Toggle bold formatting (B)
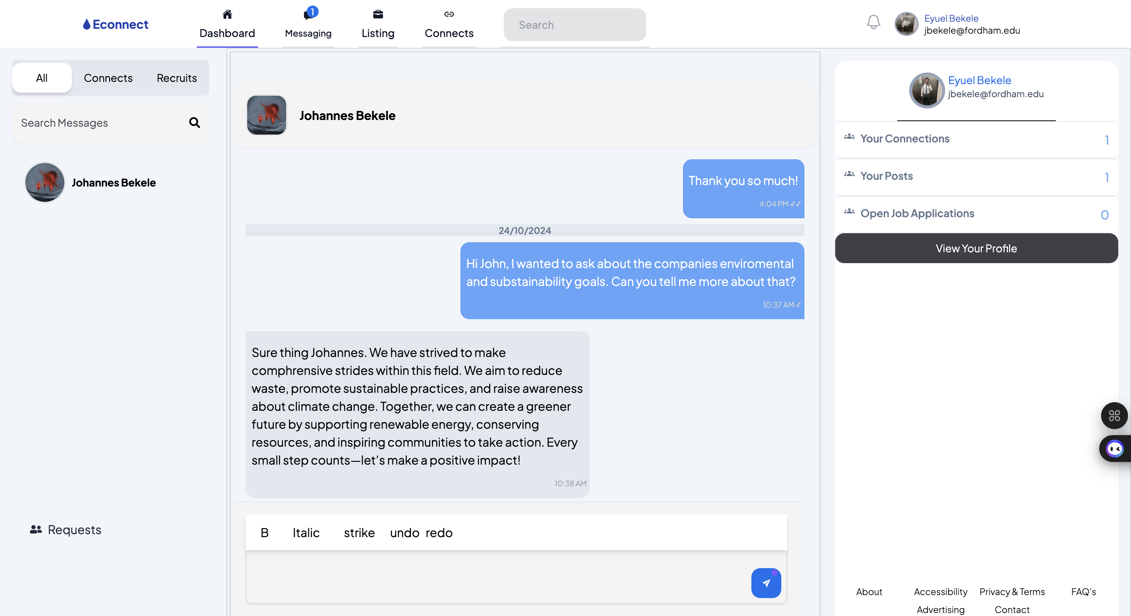1131x616 pixels. pyautogui.click(x=264, y=533)
